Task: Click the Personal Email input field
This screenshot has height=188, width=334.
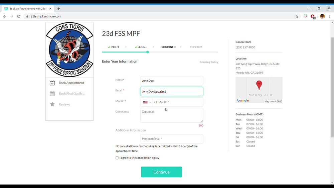Action: coord(172,139)
